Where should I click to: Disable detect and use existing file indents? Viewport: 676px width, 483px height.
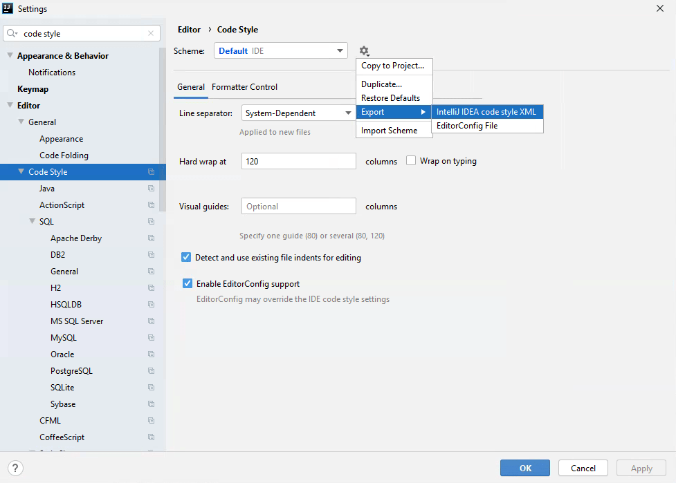185,256
